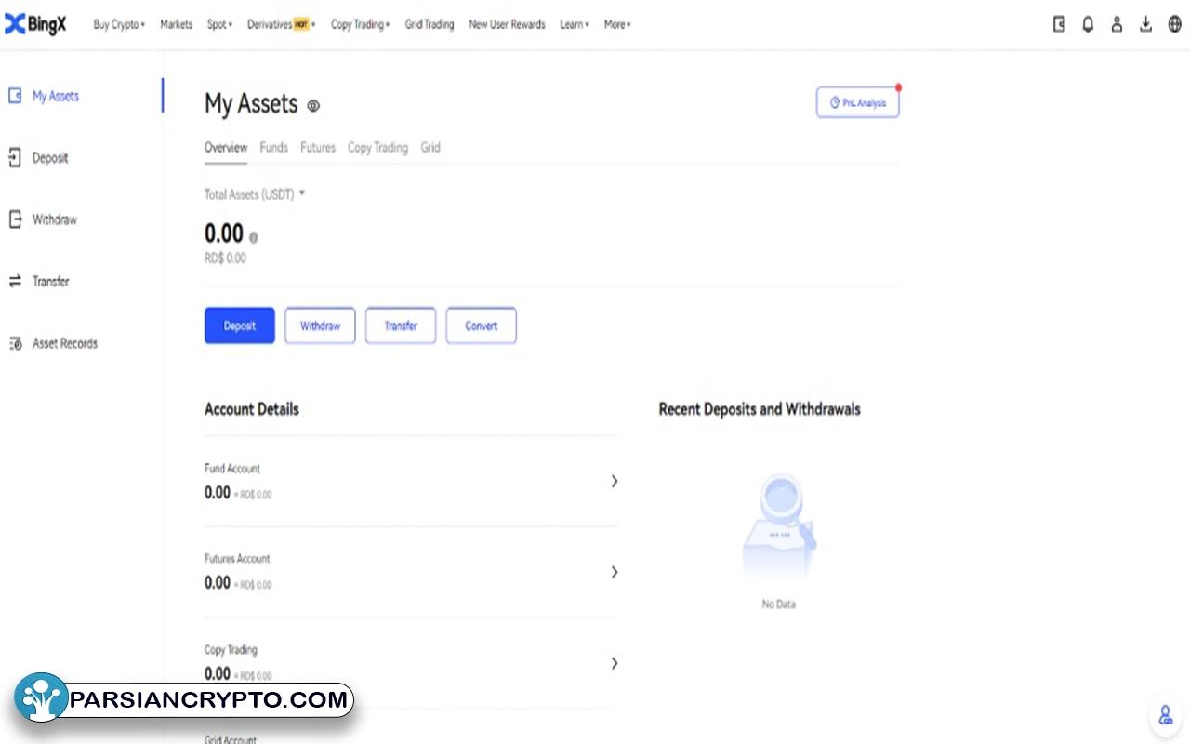The width and height of the screenshot is (1190, 744).
Task: Open the Buy Crypto dropdown
Action: 119,25
